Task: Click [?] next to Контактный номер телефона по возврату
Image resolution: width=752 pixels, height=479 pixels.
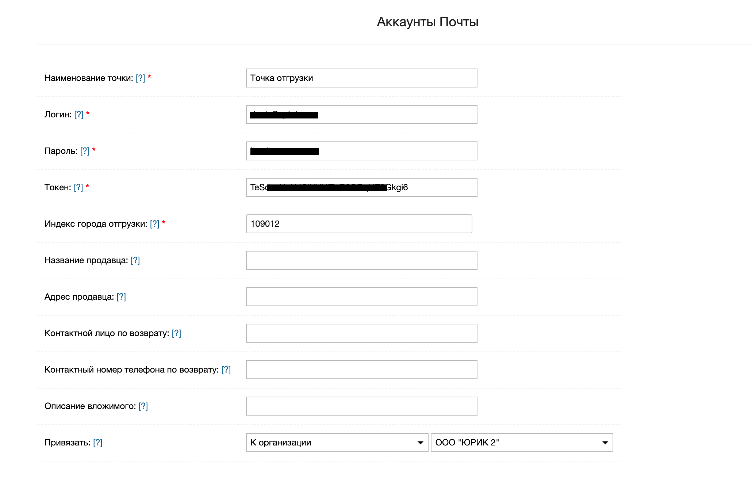Action: (x=226, y=370)
